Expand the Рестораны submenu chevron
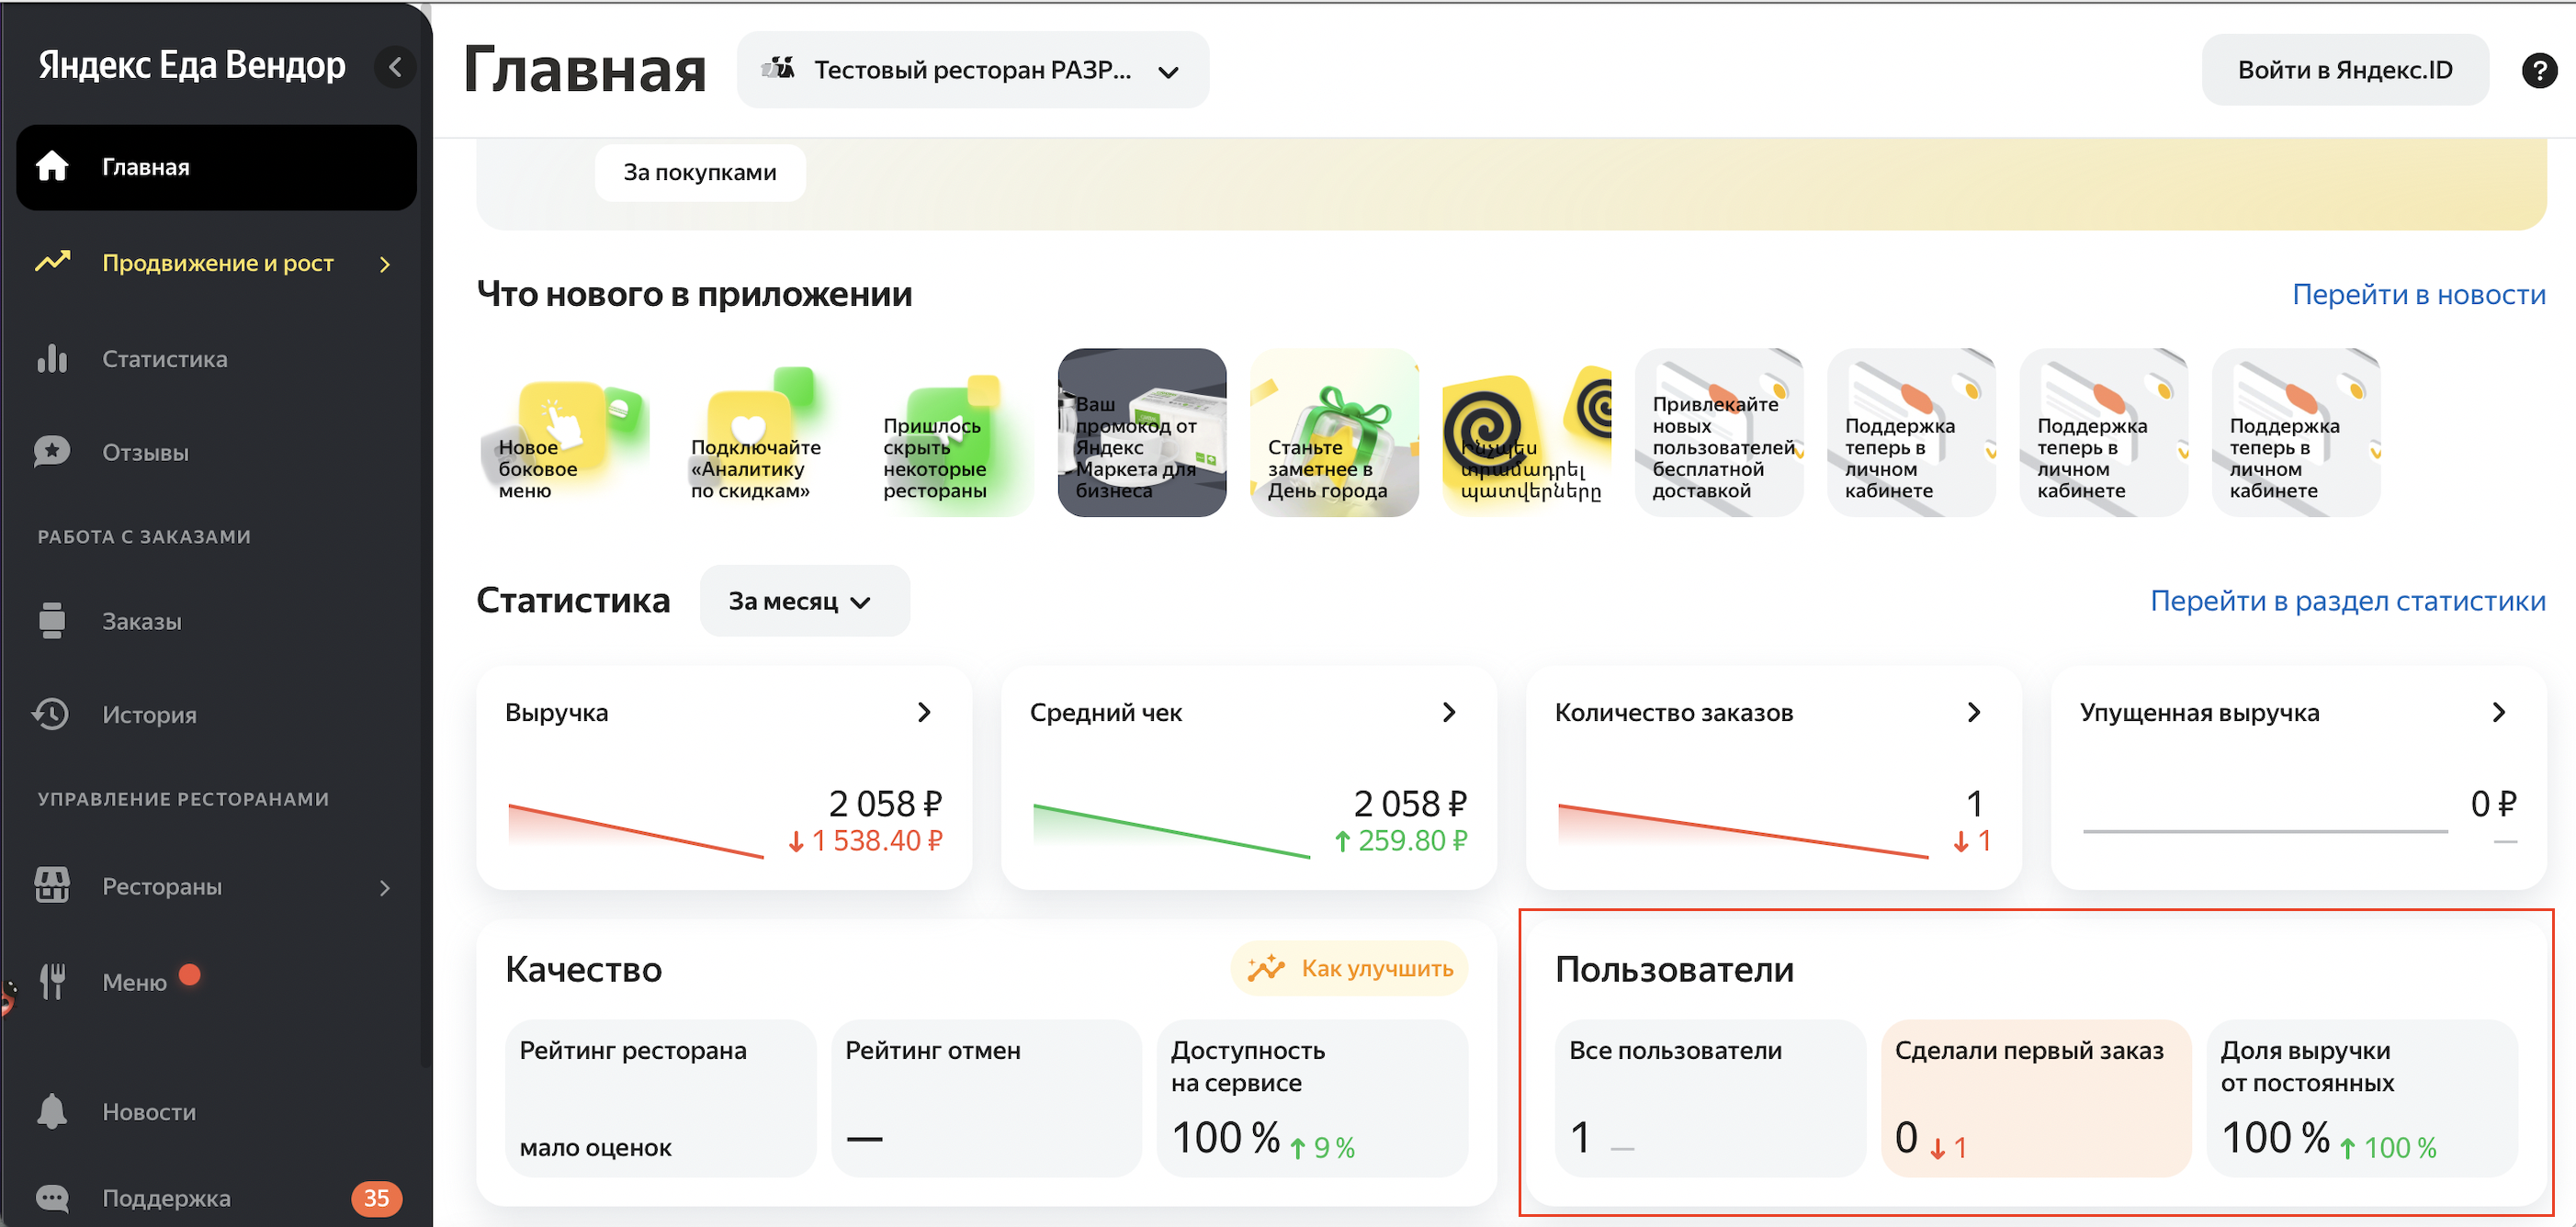Image resolution: width=2576 pixels, height=1227 pixels. [x=385, y=888]
